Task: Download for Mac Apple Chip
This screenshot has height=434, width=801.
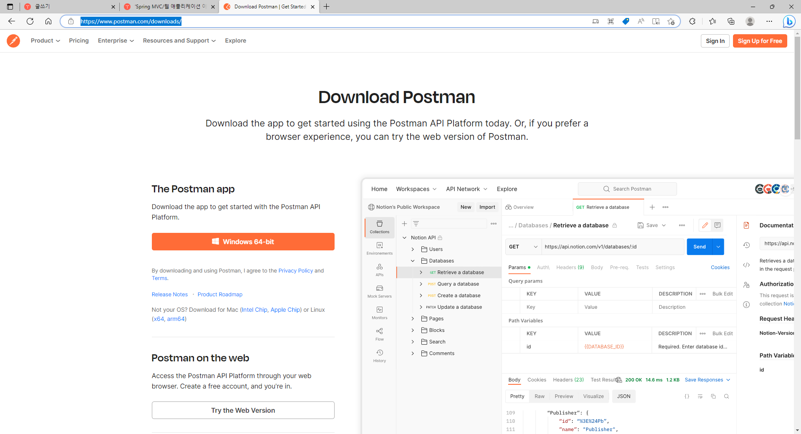Action: 285,310
